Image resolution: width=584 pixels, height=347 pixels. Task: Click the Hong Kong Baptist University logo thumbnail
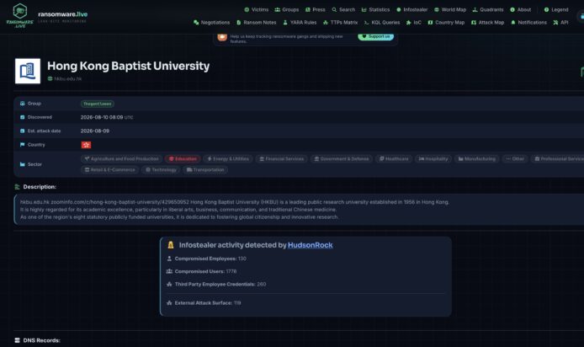click(x=28, y=71)
